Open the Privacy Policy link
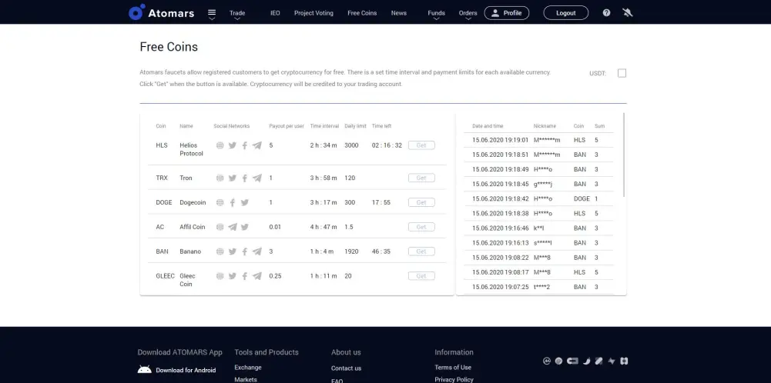771x383 pixels. click(454, 380)
